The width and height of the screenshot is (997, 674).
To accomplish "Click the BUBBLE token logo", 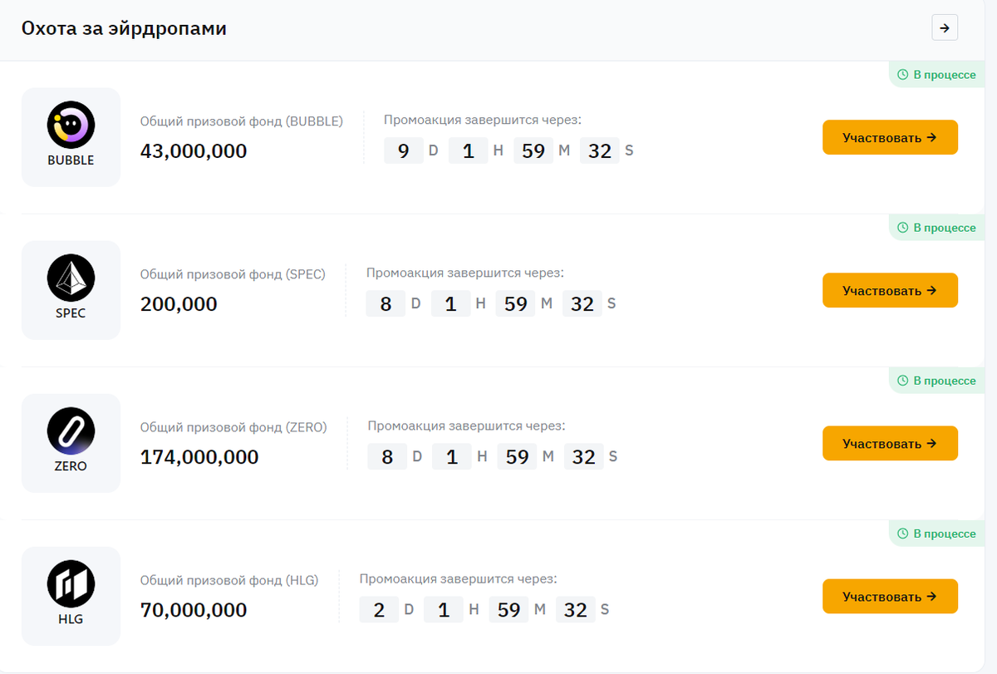I will coord(71,125).
